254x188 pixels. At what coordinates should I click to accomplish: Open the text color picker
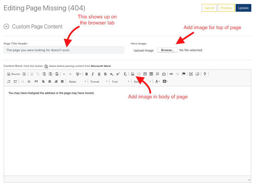pyautogui.click(x=158, y=81)
